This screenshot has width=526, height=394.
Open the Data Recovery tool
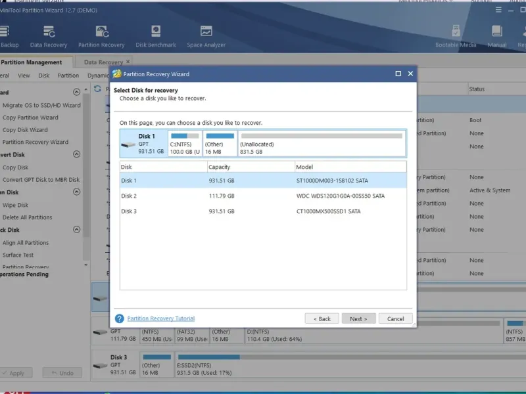(x=49, y=37)
